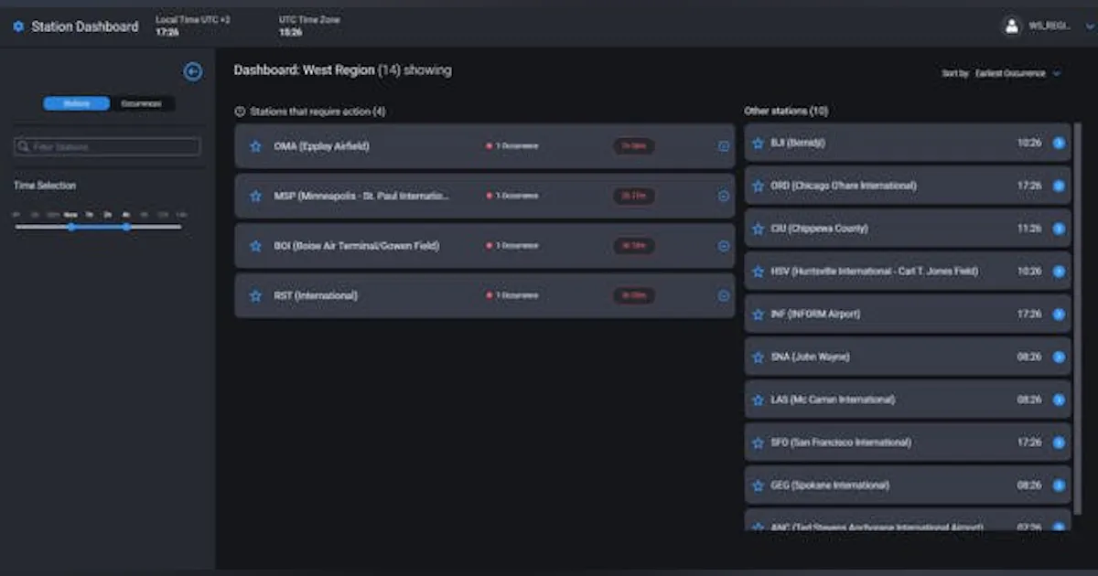Expand the OMA station row circle button
This screenshot has width=1098, height=576.
point(724,146)
